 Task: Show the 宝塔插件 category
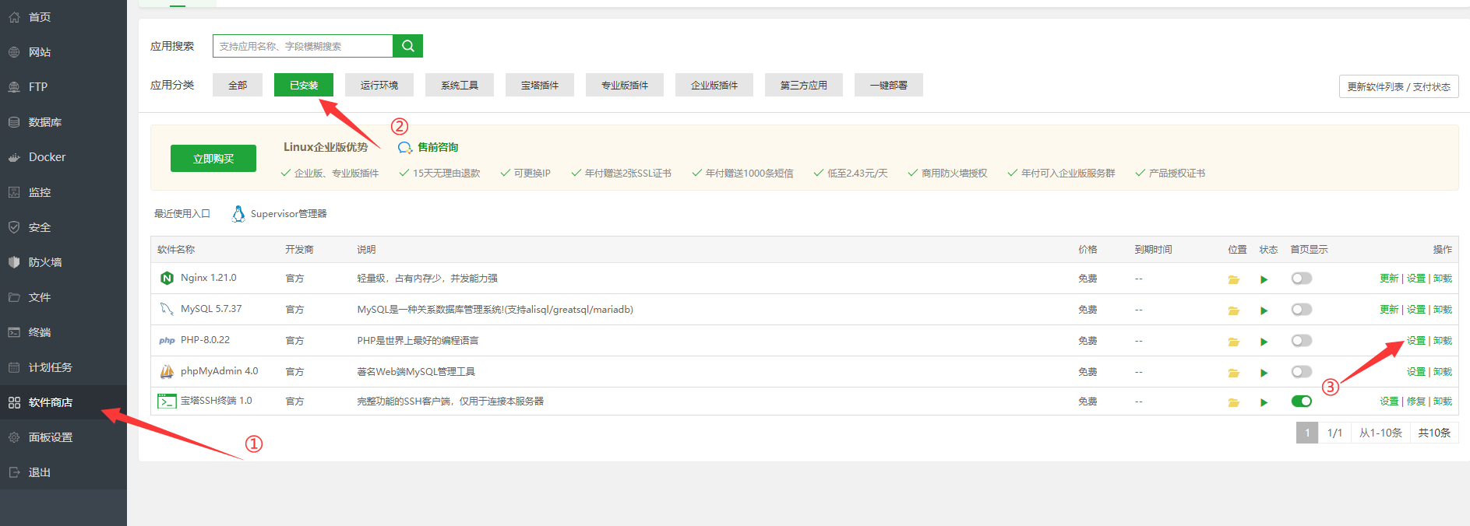[540, 85]
